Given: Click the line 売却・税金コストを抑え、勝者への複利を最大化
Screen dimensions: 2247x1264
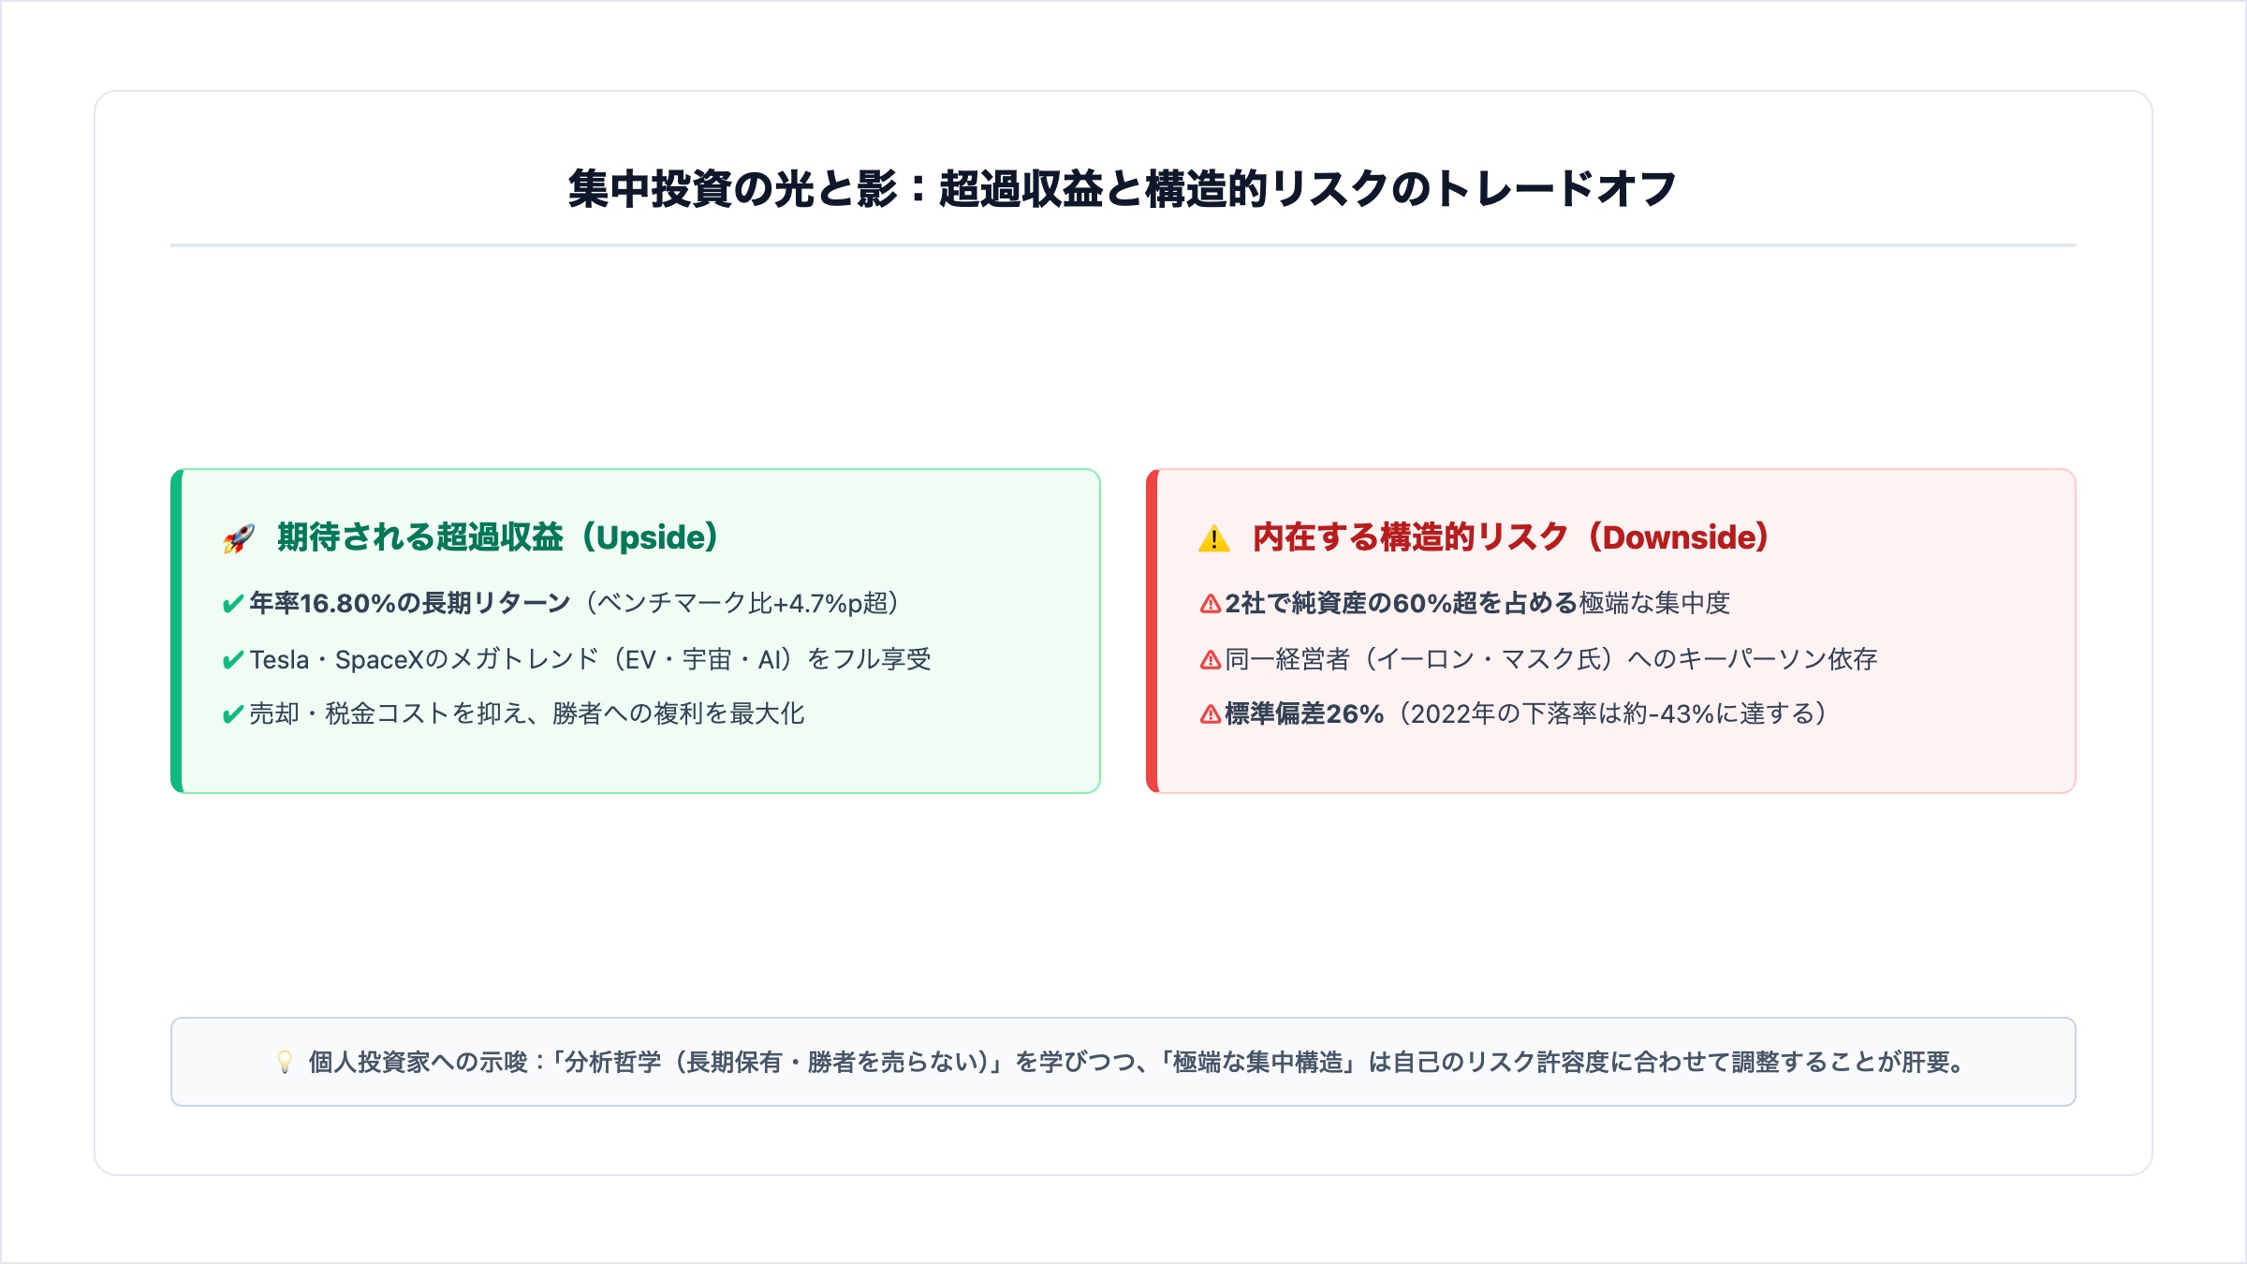Looking at the screenshot, I should pos(527,713).
